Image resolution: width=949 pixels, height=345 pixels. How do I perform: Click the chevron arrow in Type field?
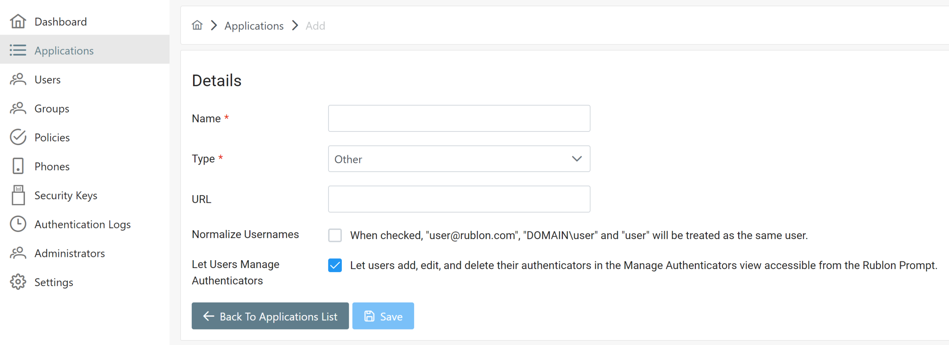click(576, 159)
